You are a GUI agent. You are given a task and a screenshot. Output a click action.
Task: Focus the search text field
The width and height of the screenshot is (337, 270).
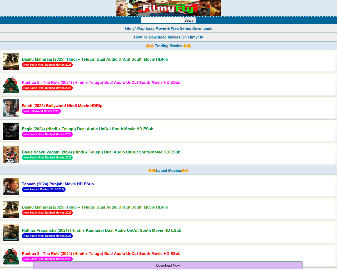(162, 20)
